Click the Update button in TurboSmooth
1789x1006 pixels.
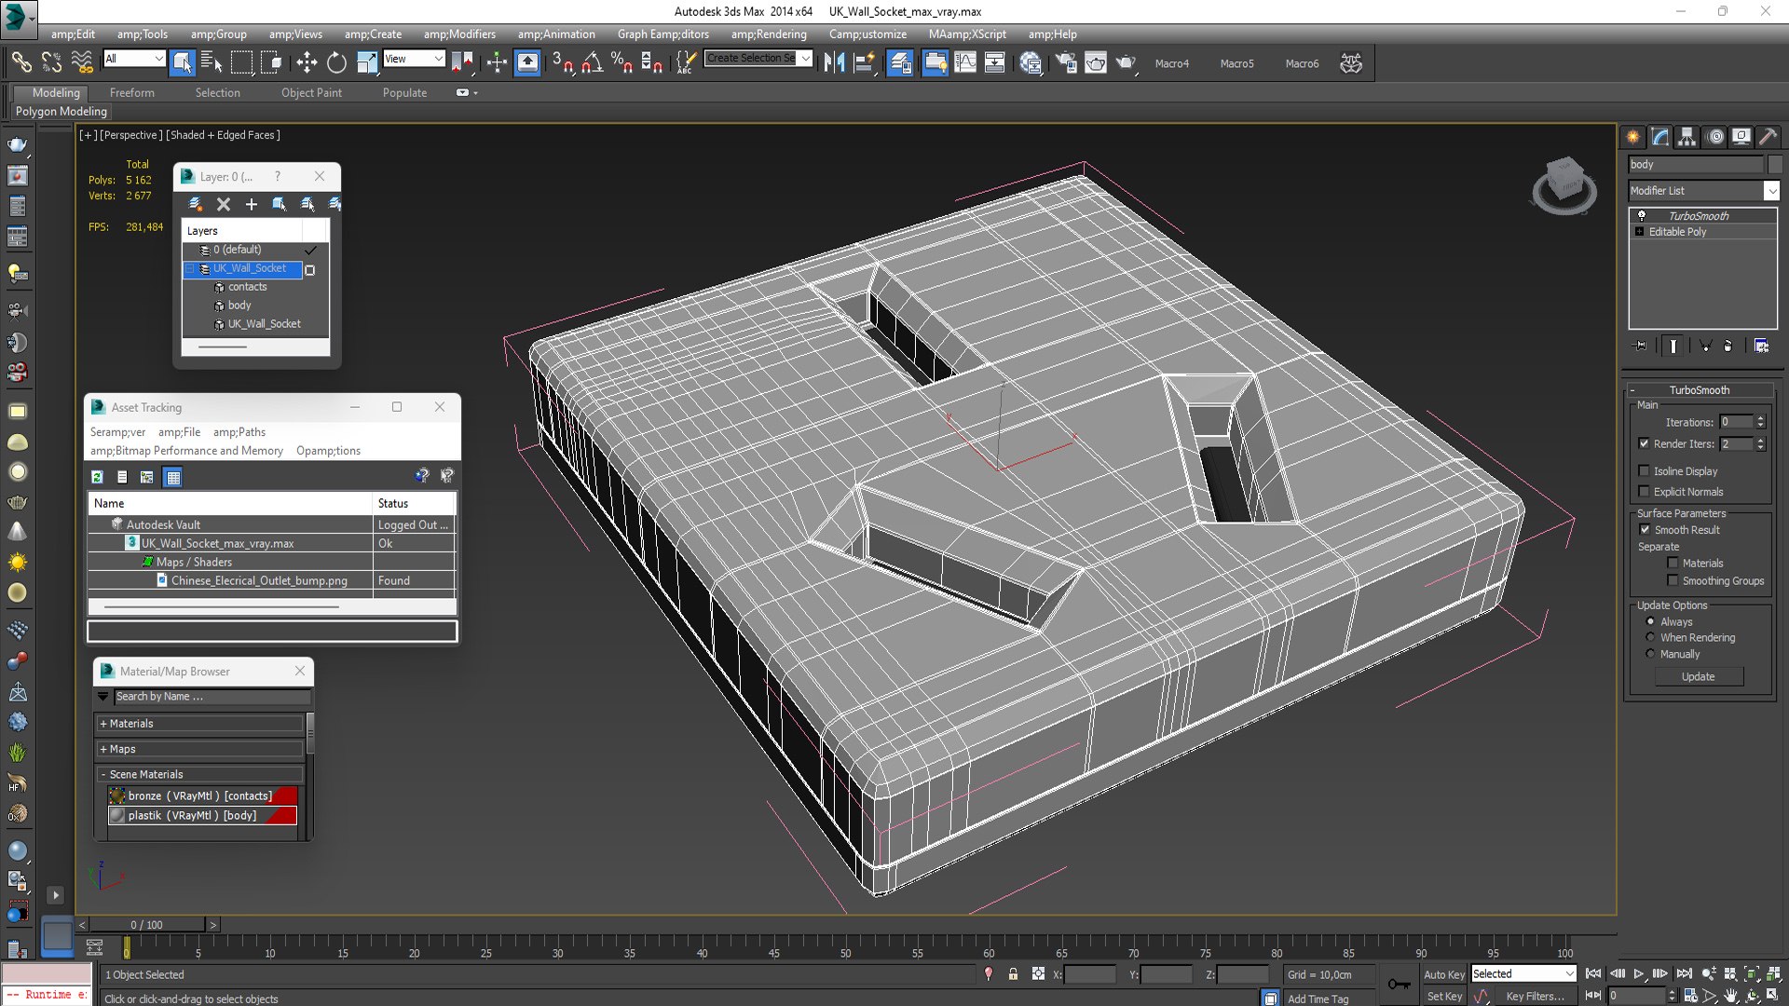point(1698,676)
